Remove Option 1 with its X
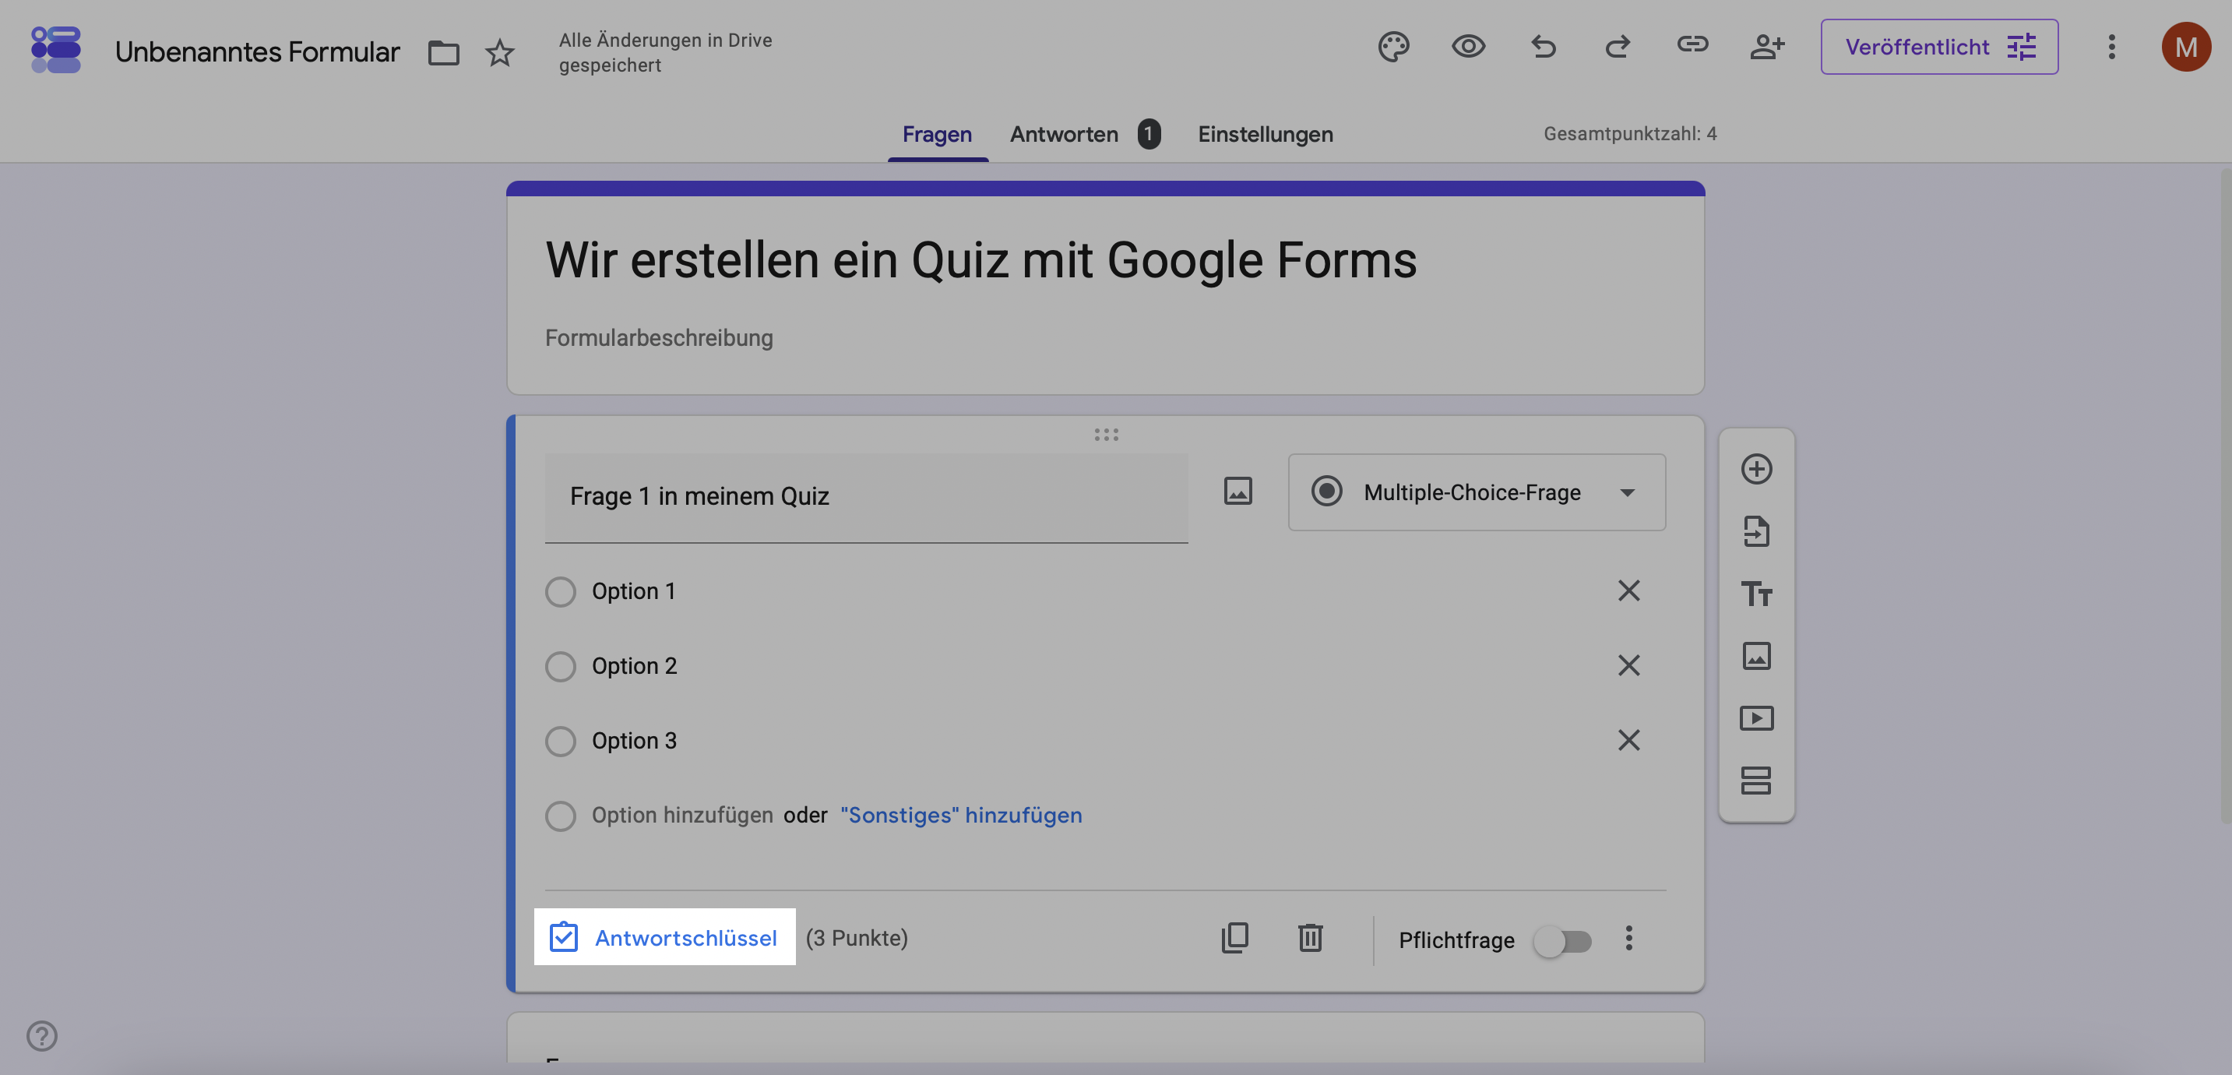This screenshot has width=2232, height=1075. pos(1628,590)
